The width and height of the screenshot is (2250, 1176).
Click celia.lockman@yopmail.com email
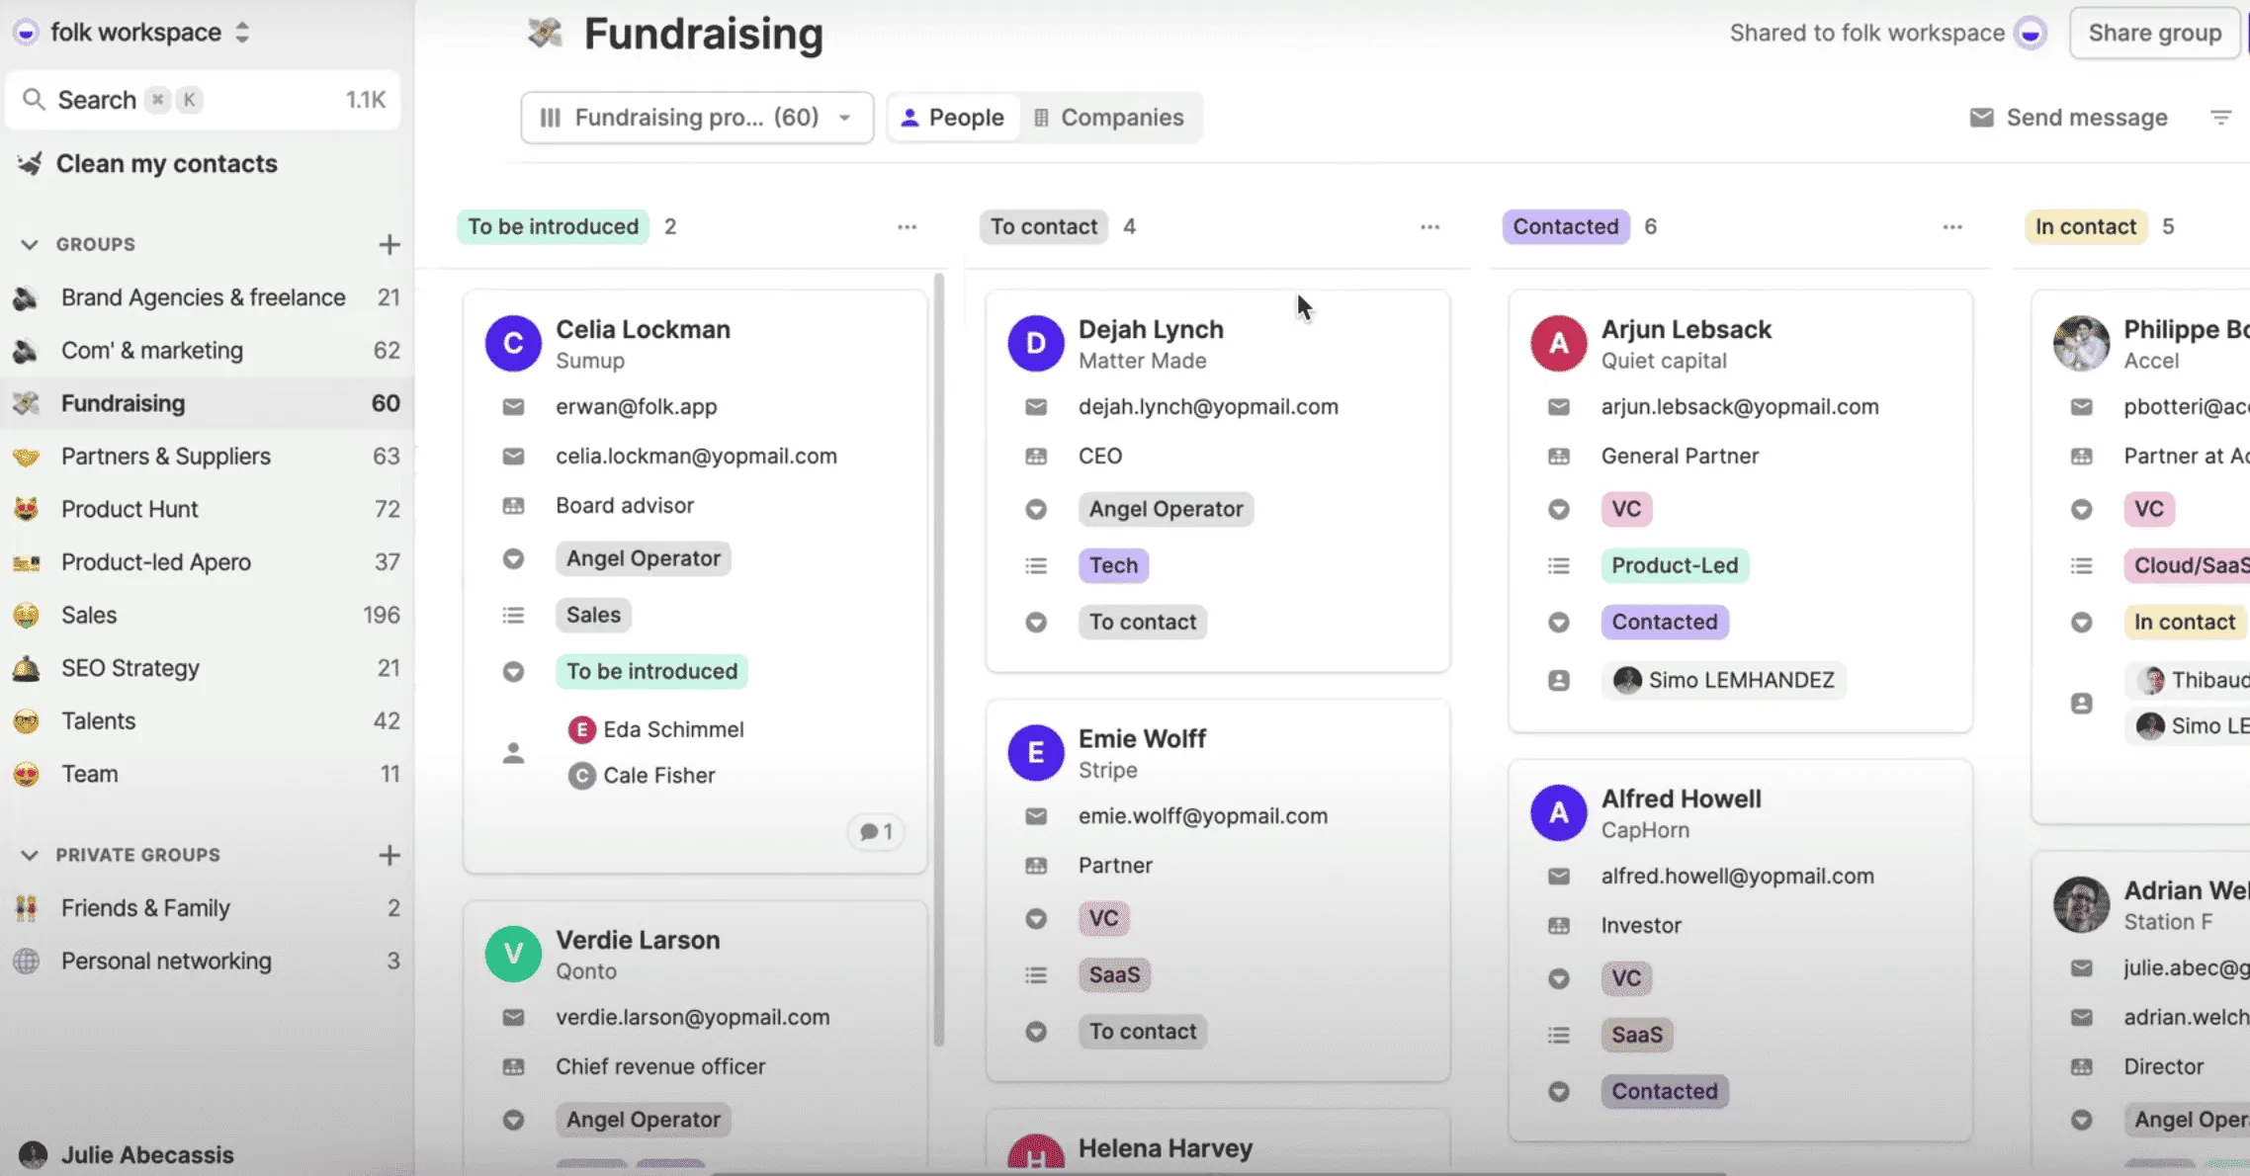click(696, 457)
